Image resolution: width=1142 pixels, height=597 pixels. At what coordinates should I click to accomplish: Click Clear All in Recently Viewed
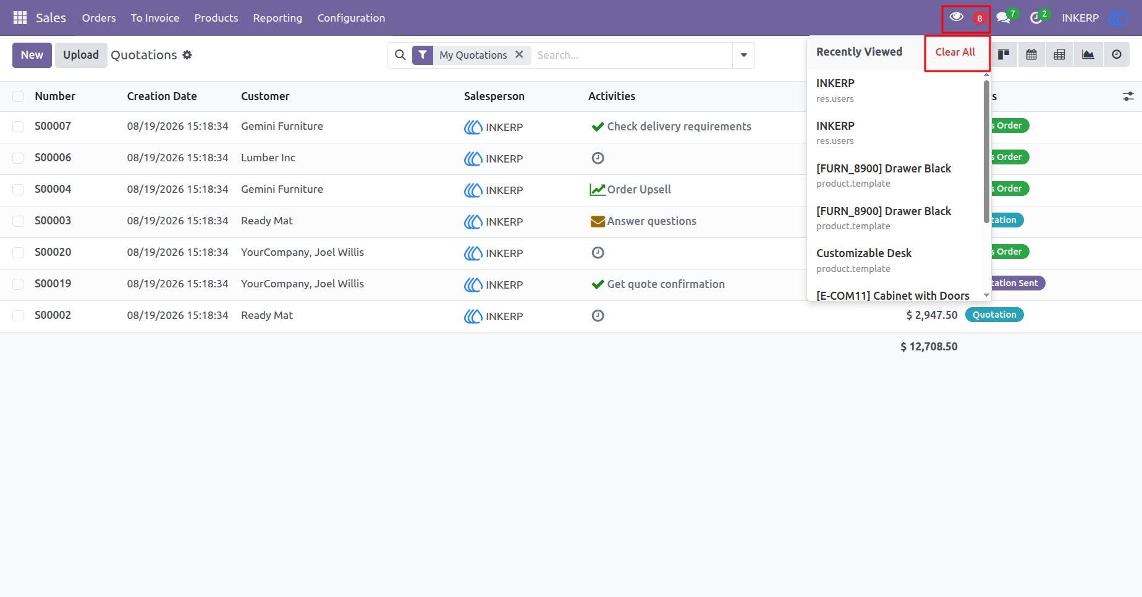pyautogui.click(x=955, y=52)
